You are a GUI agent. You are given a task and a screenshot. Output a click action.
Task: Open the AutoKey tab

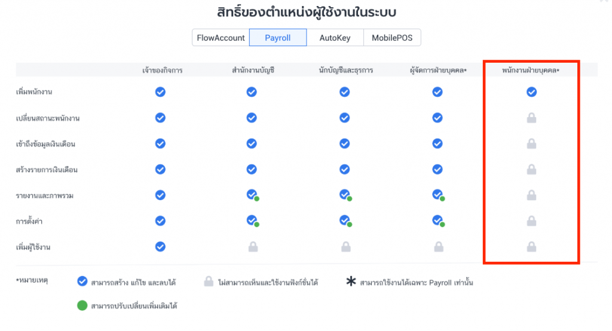[x=335, y=38]
